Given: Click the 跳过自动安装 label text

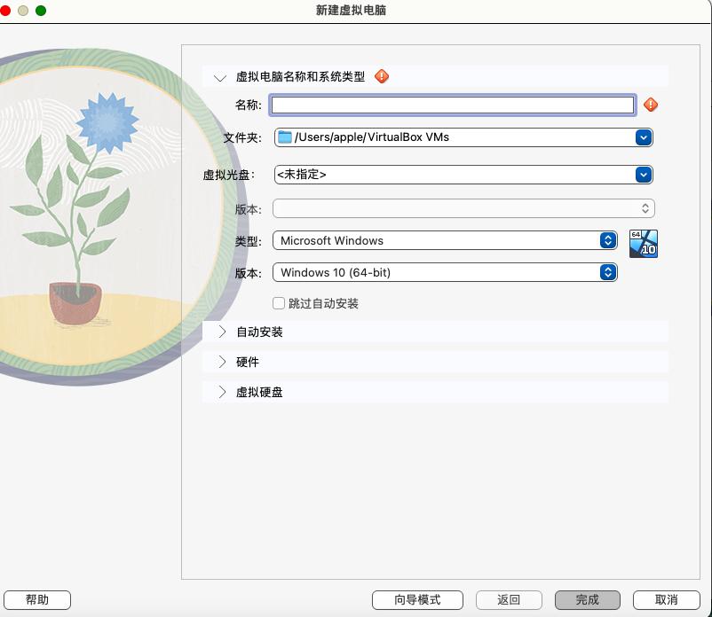Looking at the screenshot, I should (x=323, y=303).
